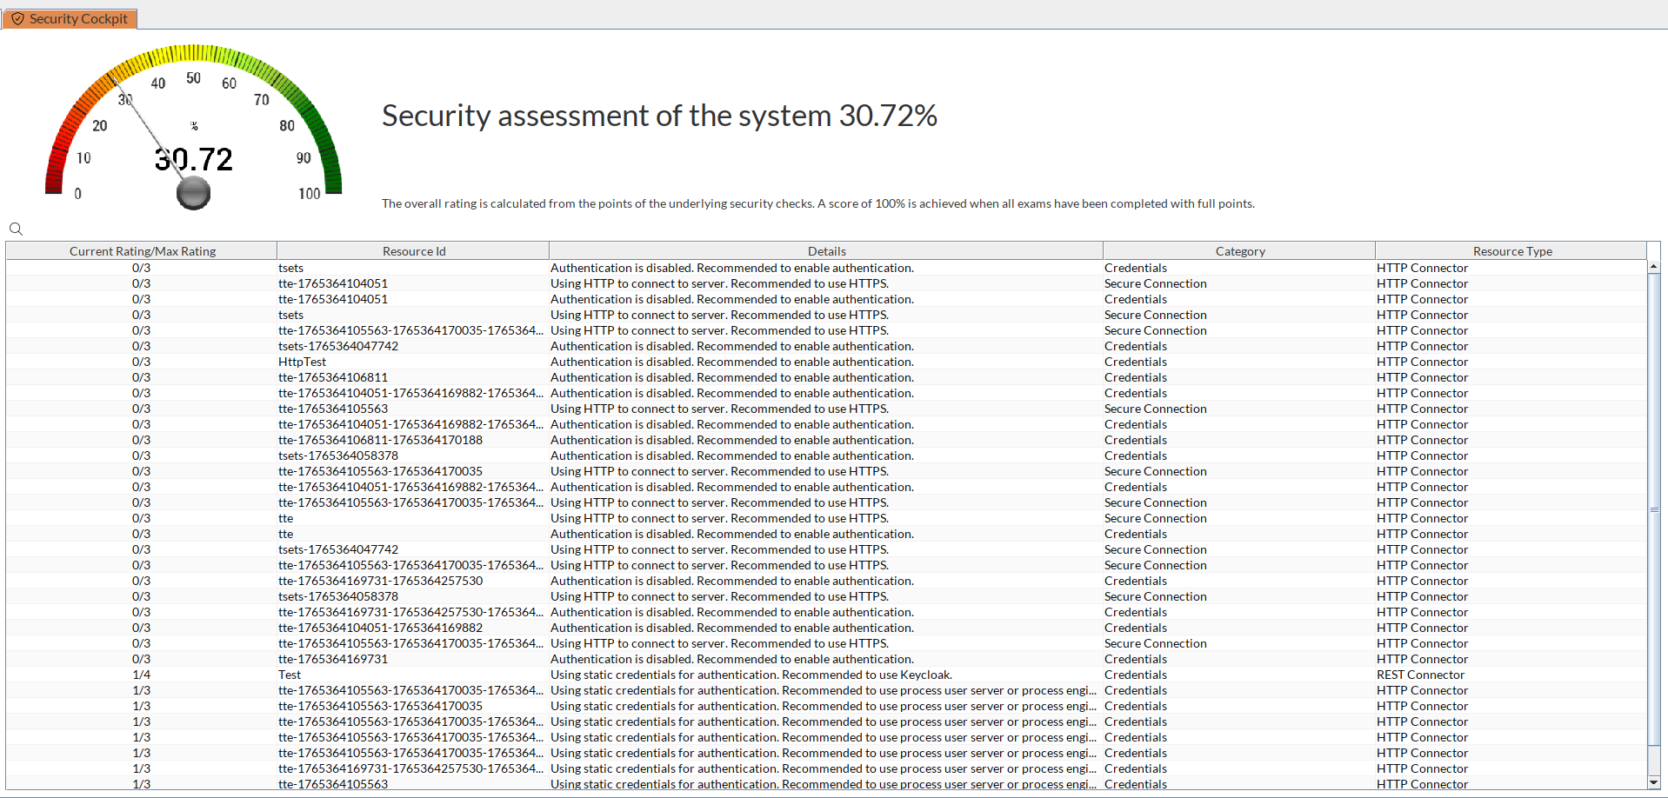Select the HttpTest resource row
This screenshot has width=1668, height=798.
(303, 362)
